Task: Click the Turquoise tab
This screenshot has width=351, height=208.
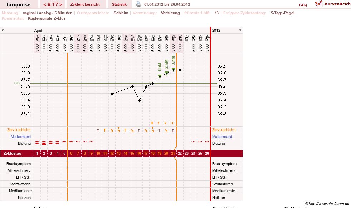Action: point(18,5)
